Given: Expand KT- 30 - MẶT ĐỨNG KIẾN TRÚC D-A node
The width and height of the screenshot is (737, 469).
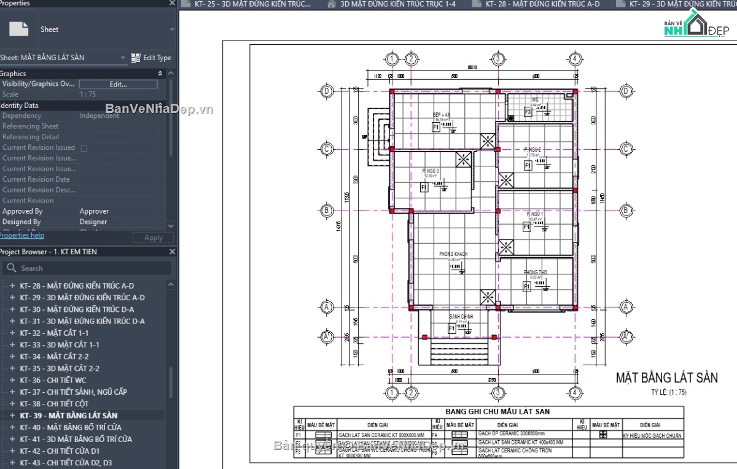Looking at the screenshot, I should 12,309.
